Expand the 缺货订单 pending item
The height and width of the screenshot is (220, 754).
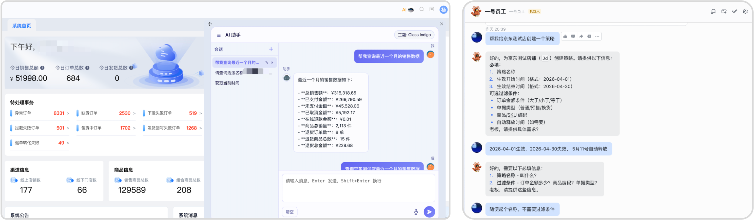click(x=134, y=113)
